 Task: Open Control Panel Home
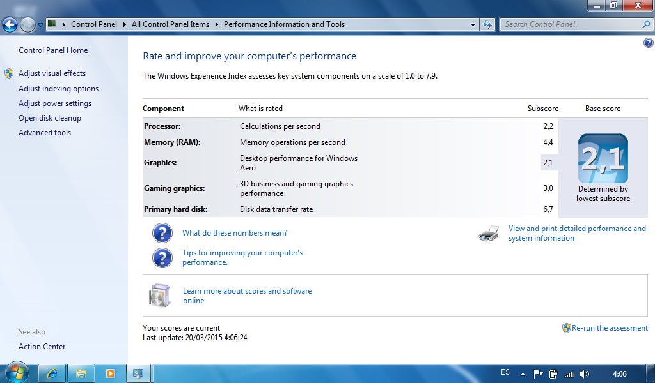pyautogui.click(x=53, y=50)
